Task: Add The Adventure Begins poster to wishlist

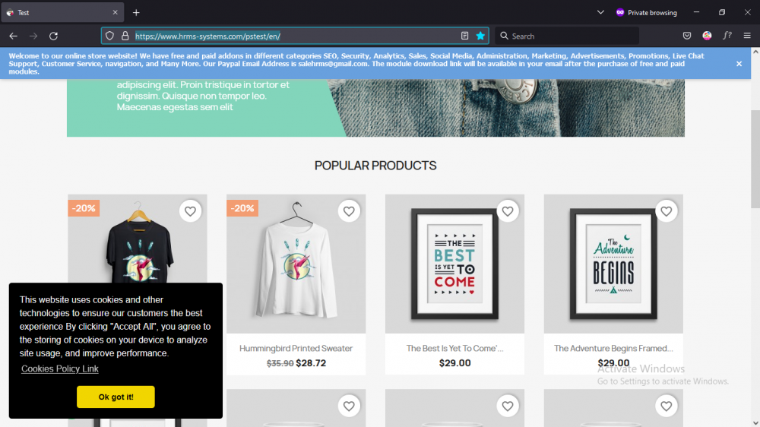Action: [666, 211]
